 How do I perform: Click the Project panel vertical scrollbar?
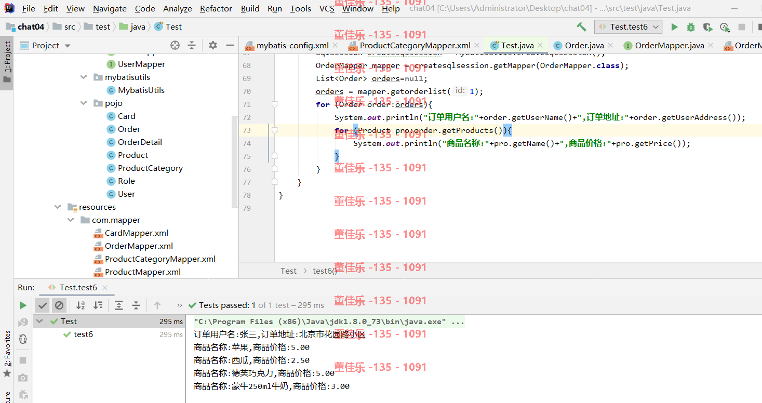click(234, 161)
